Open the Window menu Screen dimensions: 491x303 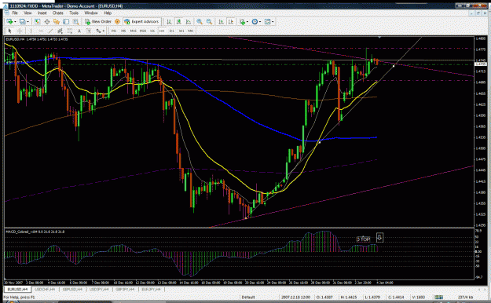[91, 13]
